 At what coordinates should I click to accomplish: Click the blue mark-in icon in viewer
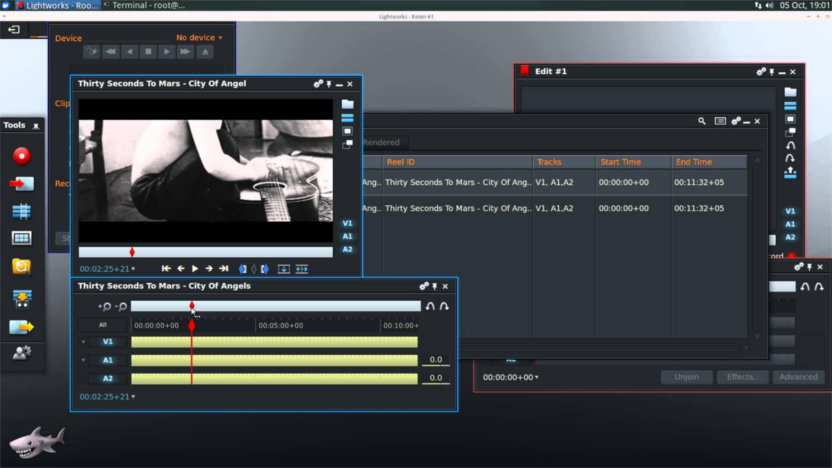[x=243, y=269]
